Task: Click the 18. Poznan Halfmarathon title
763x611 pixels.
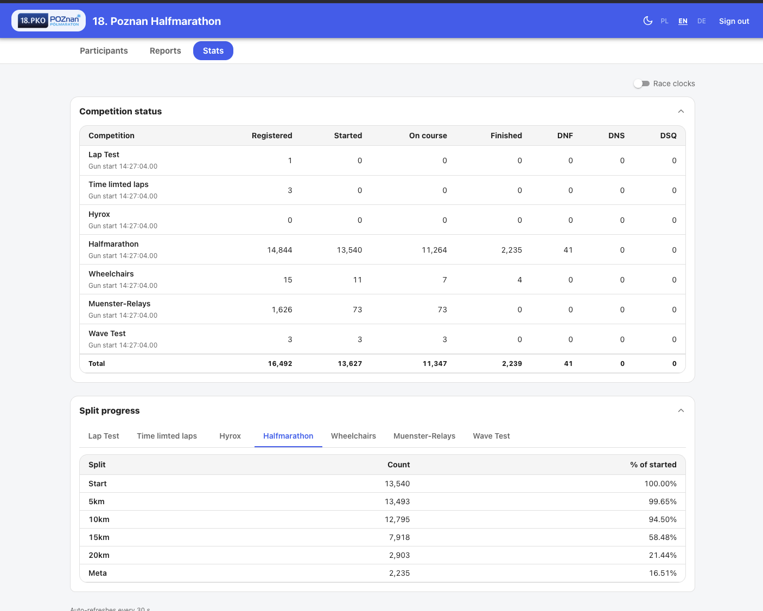Action: (x=157, y=21)
